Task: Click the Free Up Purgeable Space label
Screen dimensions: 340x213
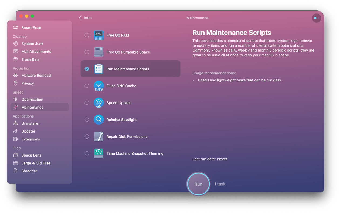Action: click(128, 52)
